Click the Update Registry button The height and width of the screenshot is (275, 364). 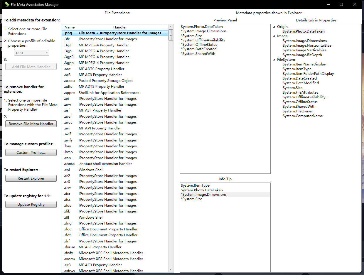click(31, 205)
